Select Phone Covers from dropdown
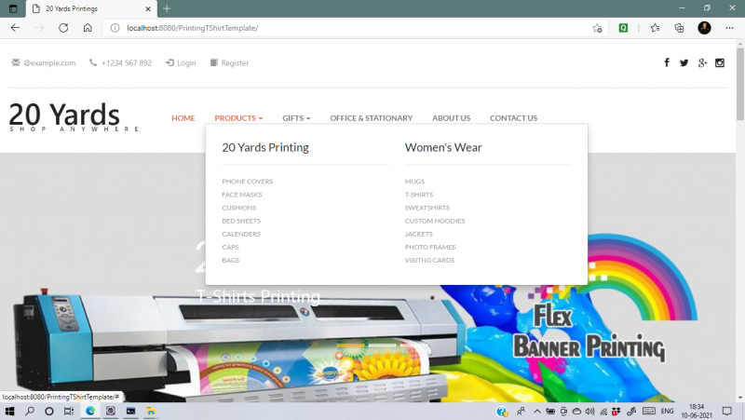 (x=247, y=181)
